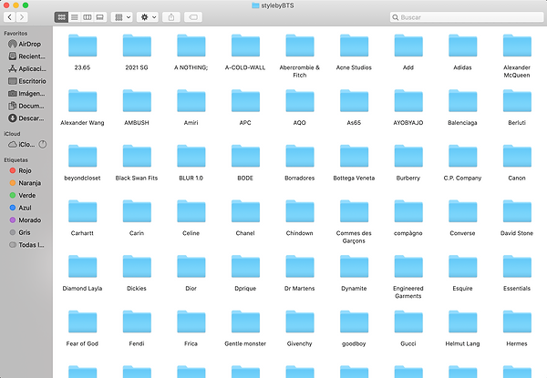The image size is (547, 378).
Task: Switch to column view
Action: (88, 17)
